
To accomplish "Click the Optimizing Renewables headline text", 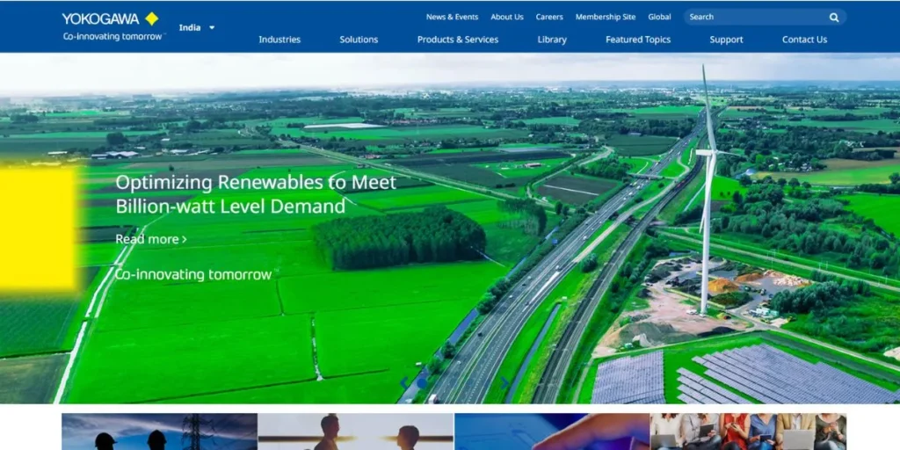I will pyautogui.click(x=256, y=194).
